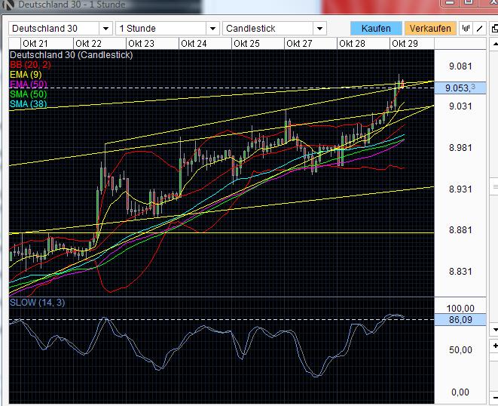Image resolution: width=498 pixels, height=406 pixels.
Task: Click the detach chart window icon
Action: [494, 29]
